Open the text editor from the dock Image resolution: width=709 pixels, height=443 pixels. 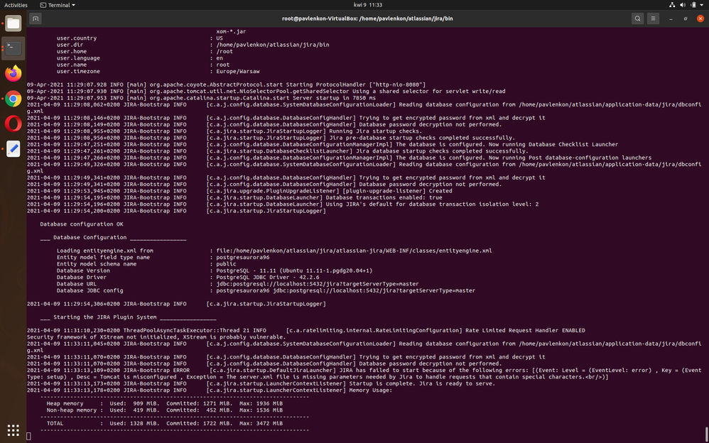point(13,149)
